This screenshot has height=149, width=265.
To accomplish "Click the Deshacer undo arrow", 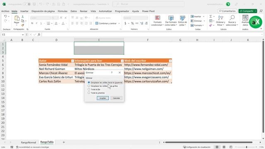I will 5,17.
